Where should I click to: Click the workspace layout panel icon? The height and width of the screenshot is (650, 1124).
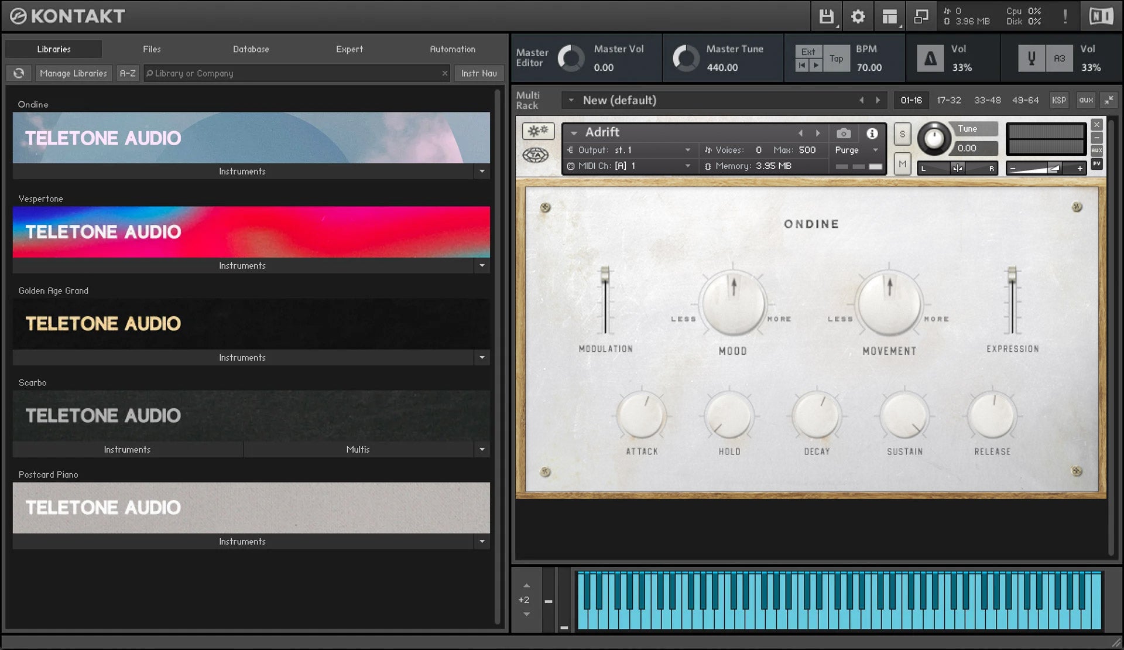pos(889,16)
